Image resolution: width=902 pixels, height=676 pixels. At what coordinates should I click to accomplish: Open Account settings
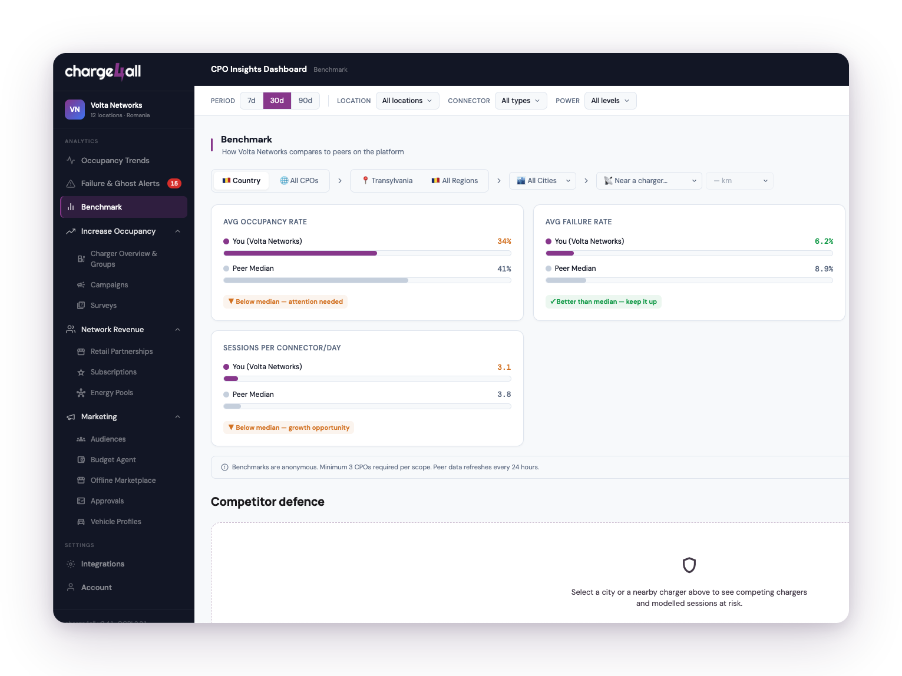click(x=124, y=588)
